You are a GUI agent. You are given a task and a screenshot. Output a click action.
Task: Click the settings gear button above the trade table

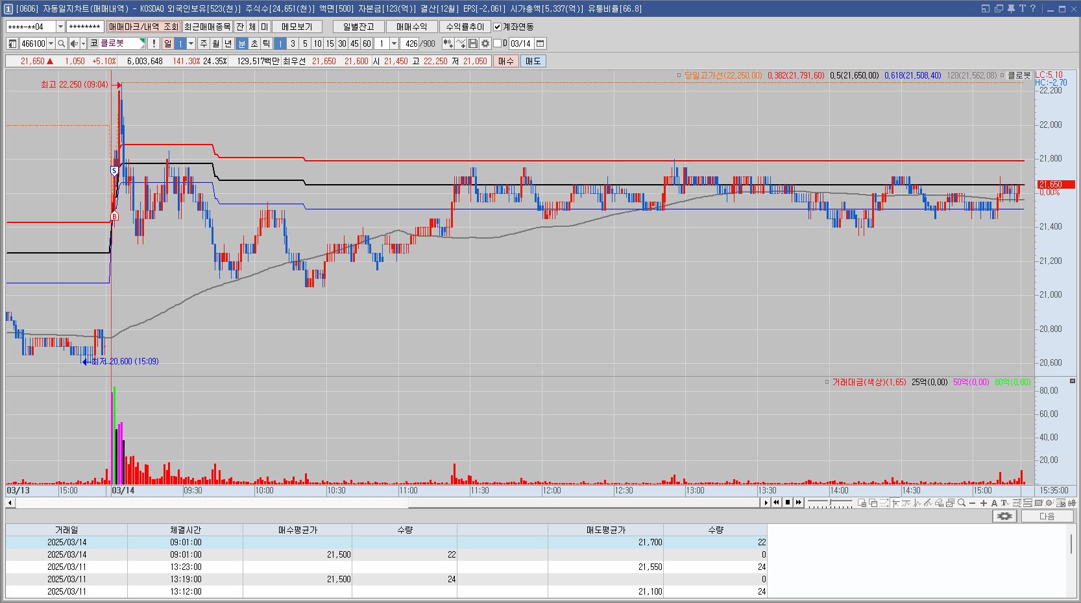[x=1004, y=516]
